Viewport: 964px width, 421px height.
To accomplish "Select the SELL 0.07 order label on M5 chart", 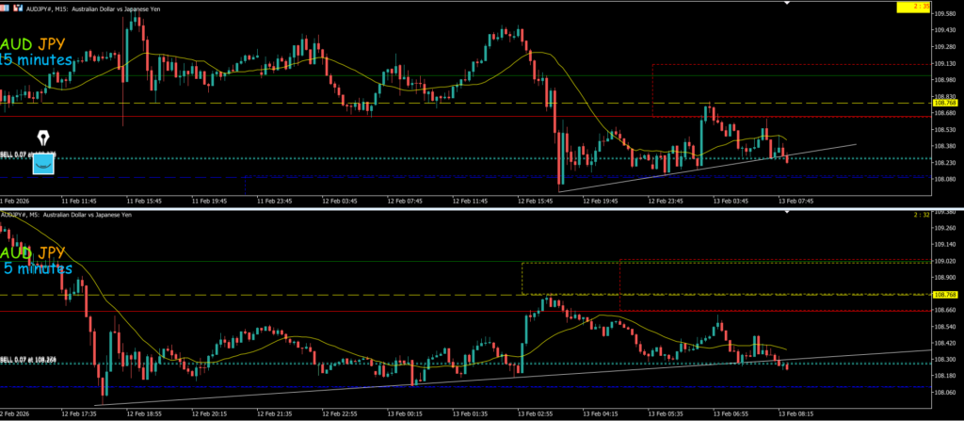I will click(26, 360).
